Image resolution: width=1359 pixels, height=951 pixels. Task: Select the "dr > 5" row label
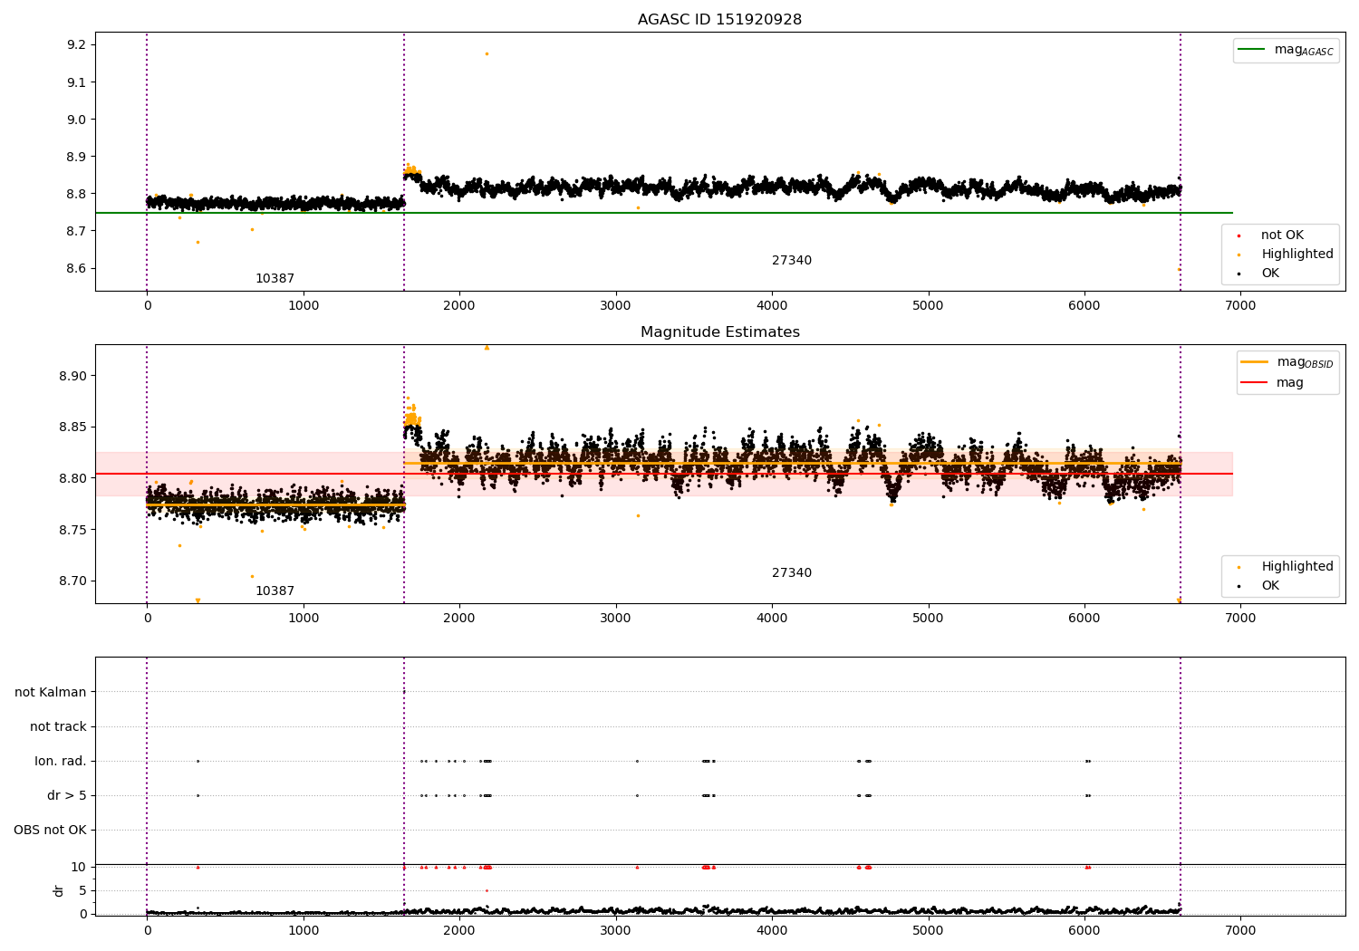67,796
